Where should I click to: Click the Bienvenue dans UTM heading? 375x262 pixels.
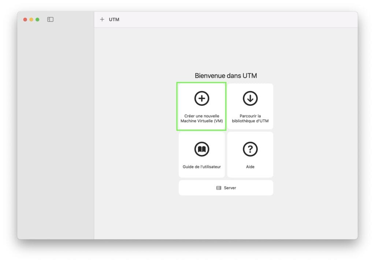[226, 76]
